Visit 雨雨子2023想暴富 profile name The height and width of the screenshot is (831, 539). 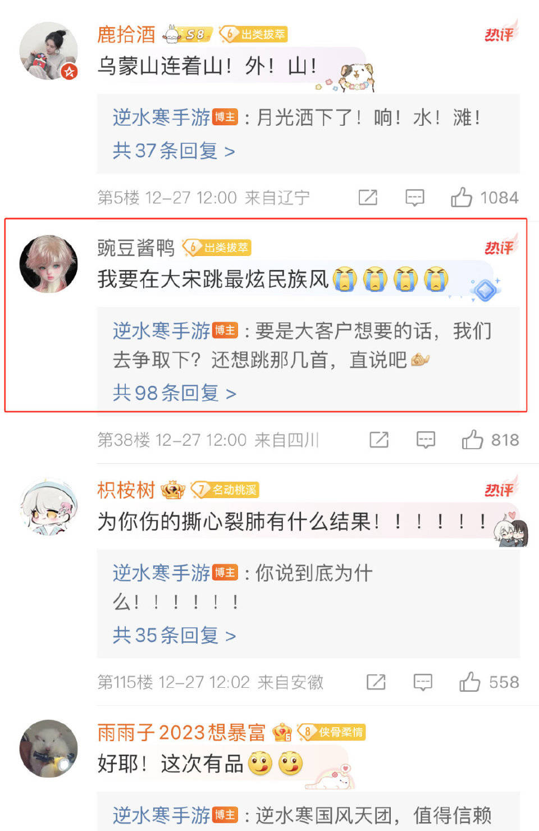click(181, 732)
